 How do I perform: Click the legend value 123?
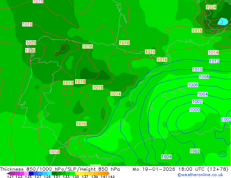click(19, 177)
